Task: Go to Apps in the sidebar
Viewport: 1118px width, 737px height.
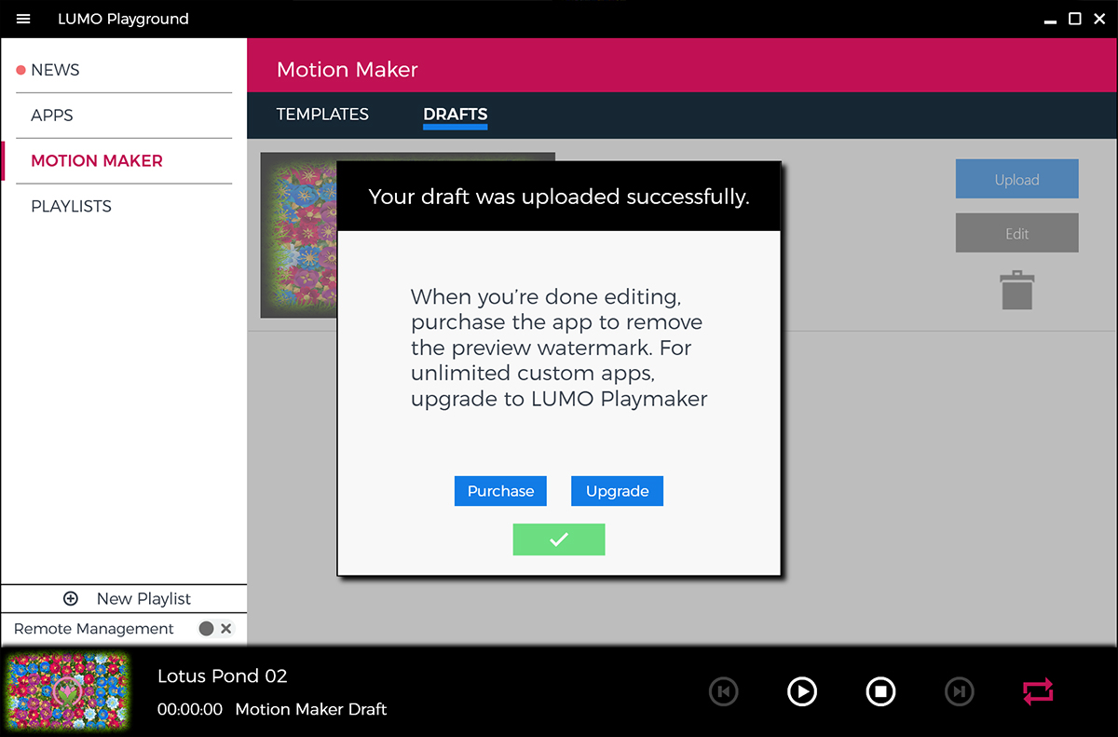Action: [52, 116]
